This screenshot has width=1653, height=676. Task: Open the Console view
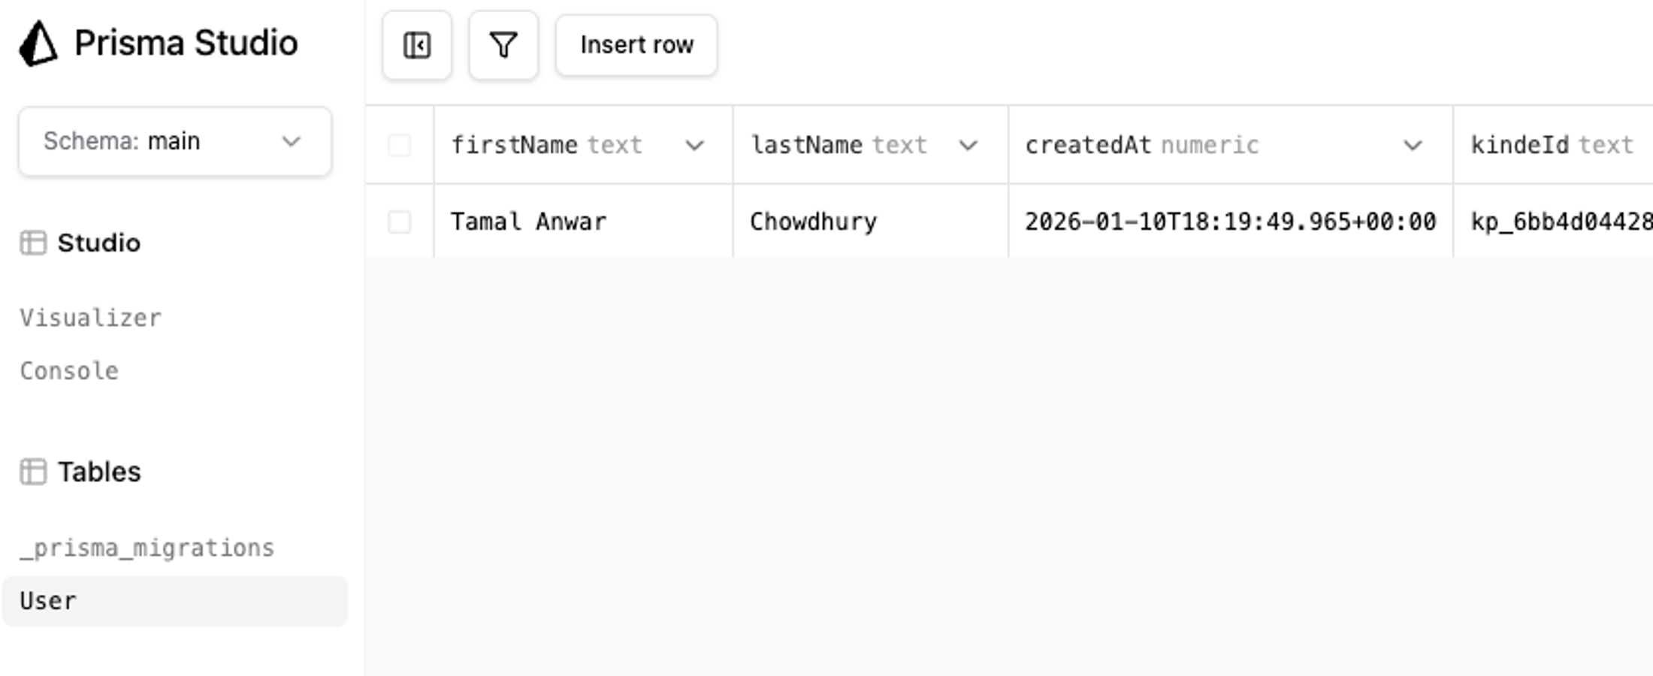[x=69, y=371]
